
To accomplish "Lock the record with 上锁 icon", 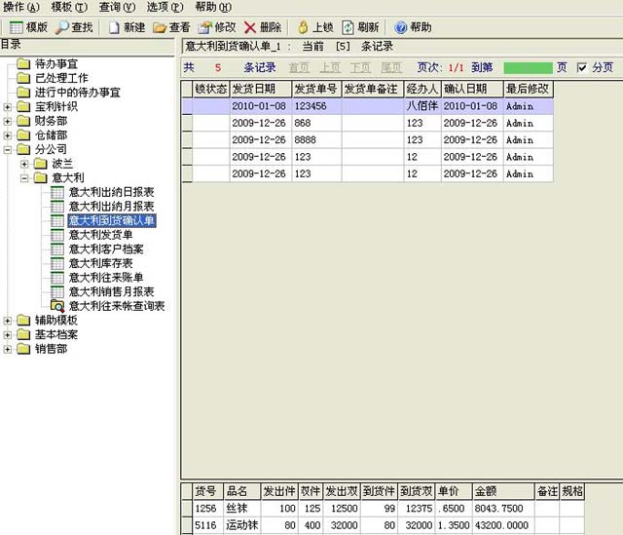I will (314, 27).
